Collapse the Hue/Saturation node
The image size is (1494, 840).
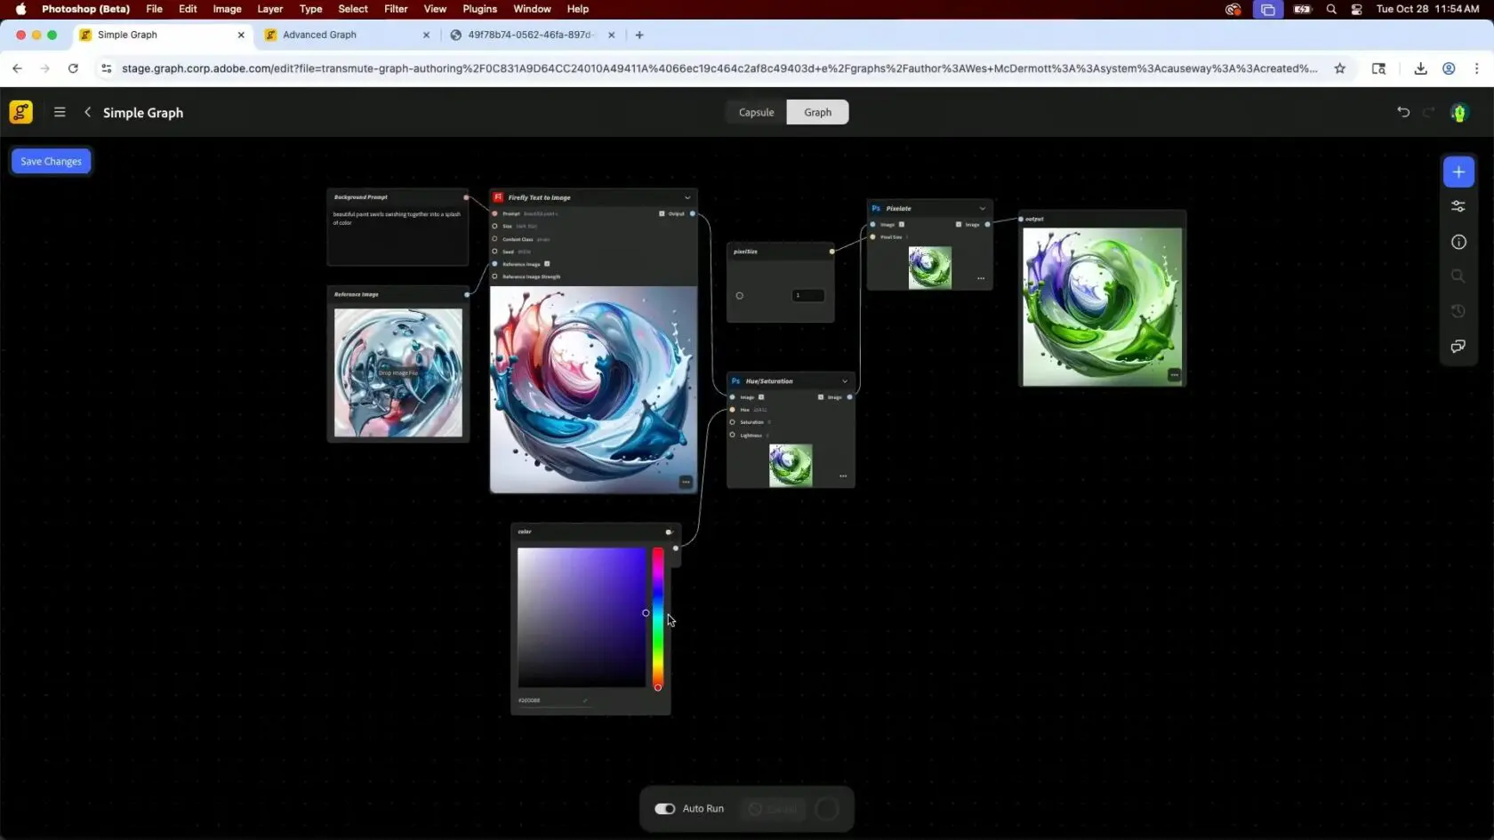click(844, 380)
